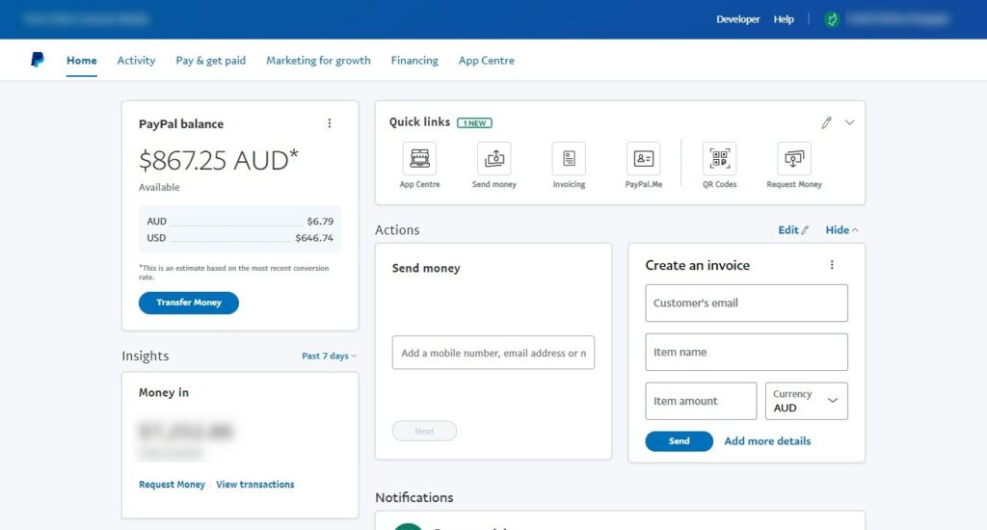Open the Send money quick link icon
The image size is (987, 530).
pos(494,159)
